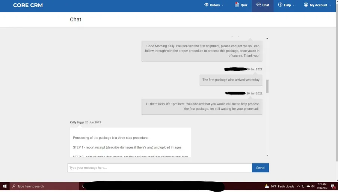
Task: Focus the 'Type your message here' field
Action: tap(160, 168)
